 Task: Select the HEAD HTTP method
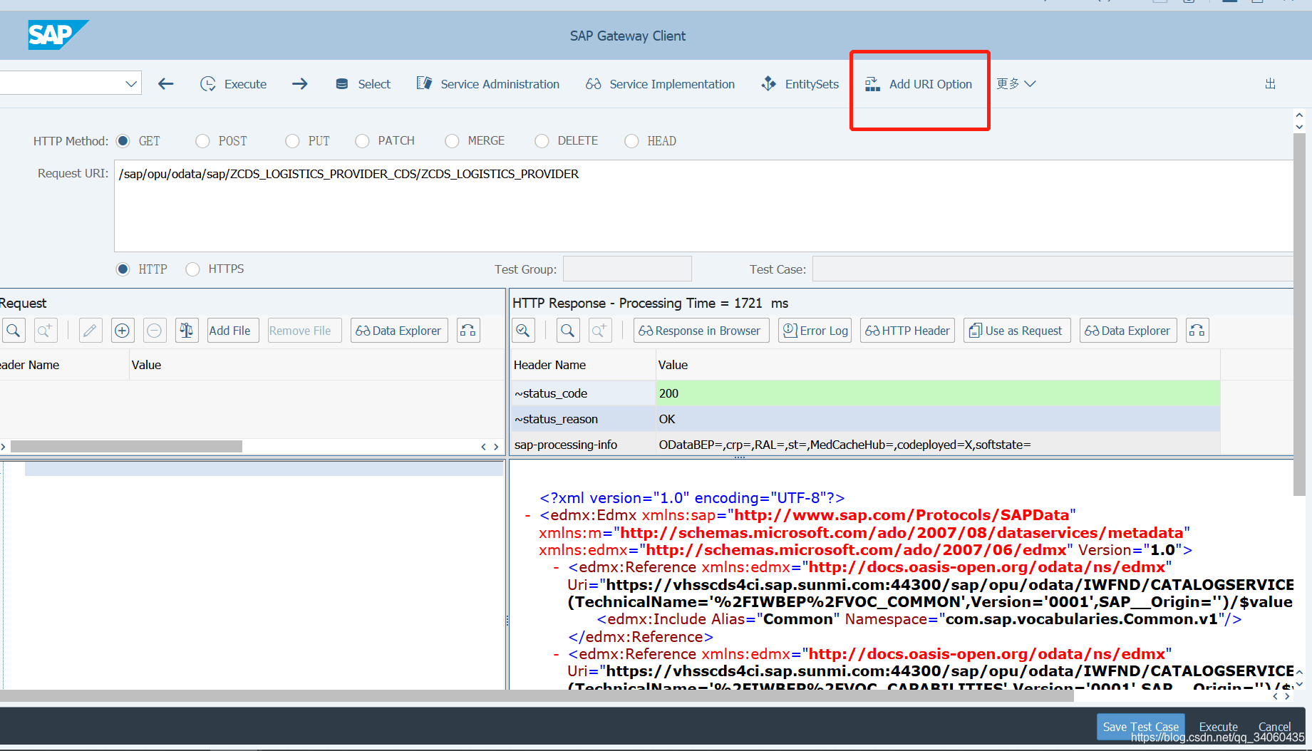[631, 141]
